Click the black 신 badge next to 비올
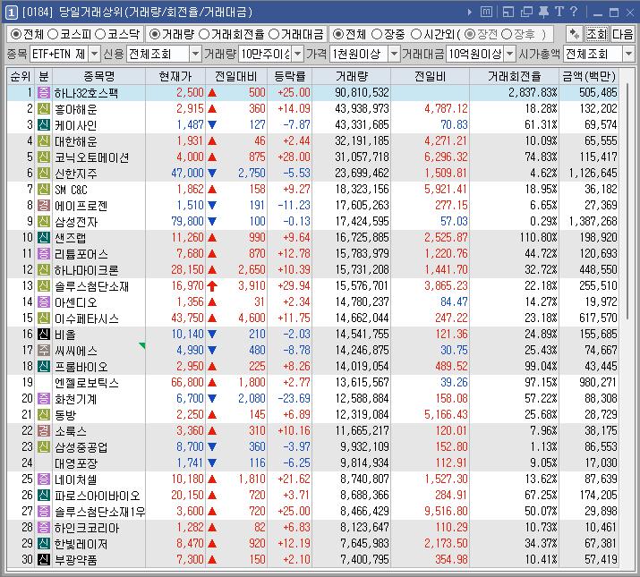The width and height of the screenshot is (640, 577). pyautogui.click(x=44, y=335)
